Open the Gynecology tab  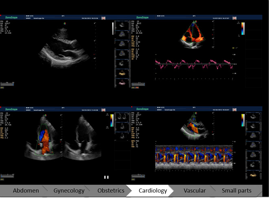click(69, 190)
